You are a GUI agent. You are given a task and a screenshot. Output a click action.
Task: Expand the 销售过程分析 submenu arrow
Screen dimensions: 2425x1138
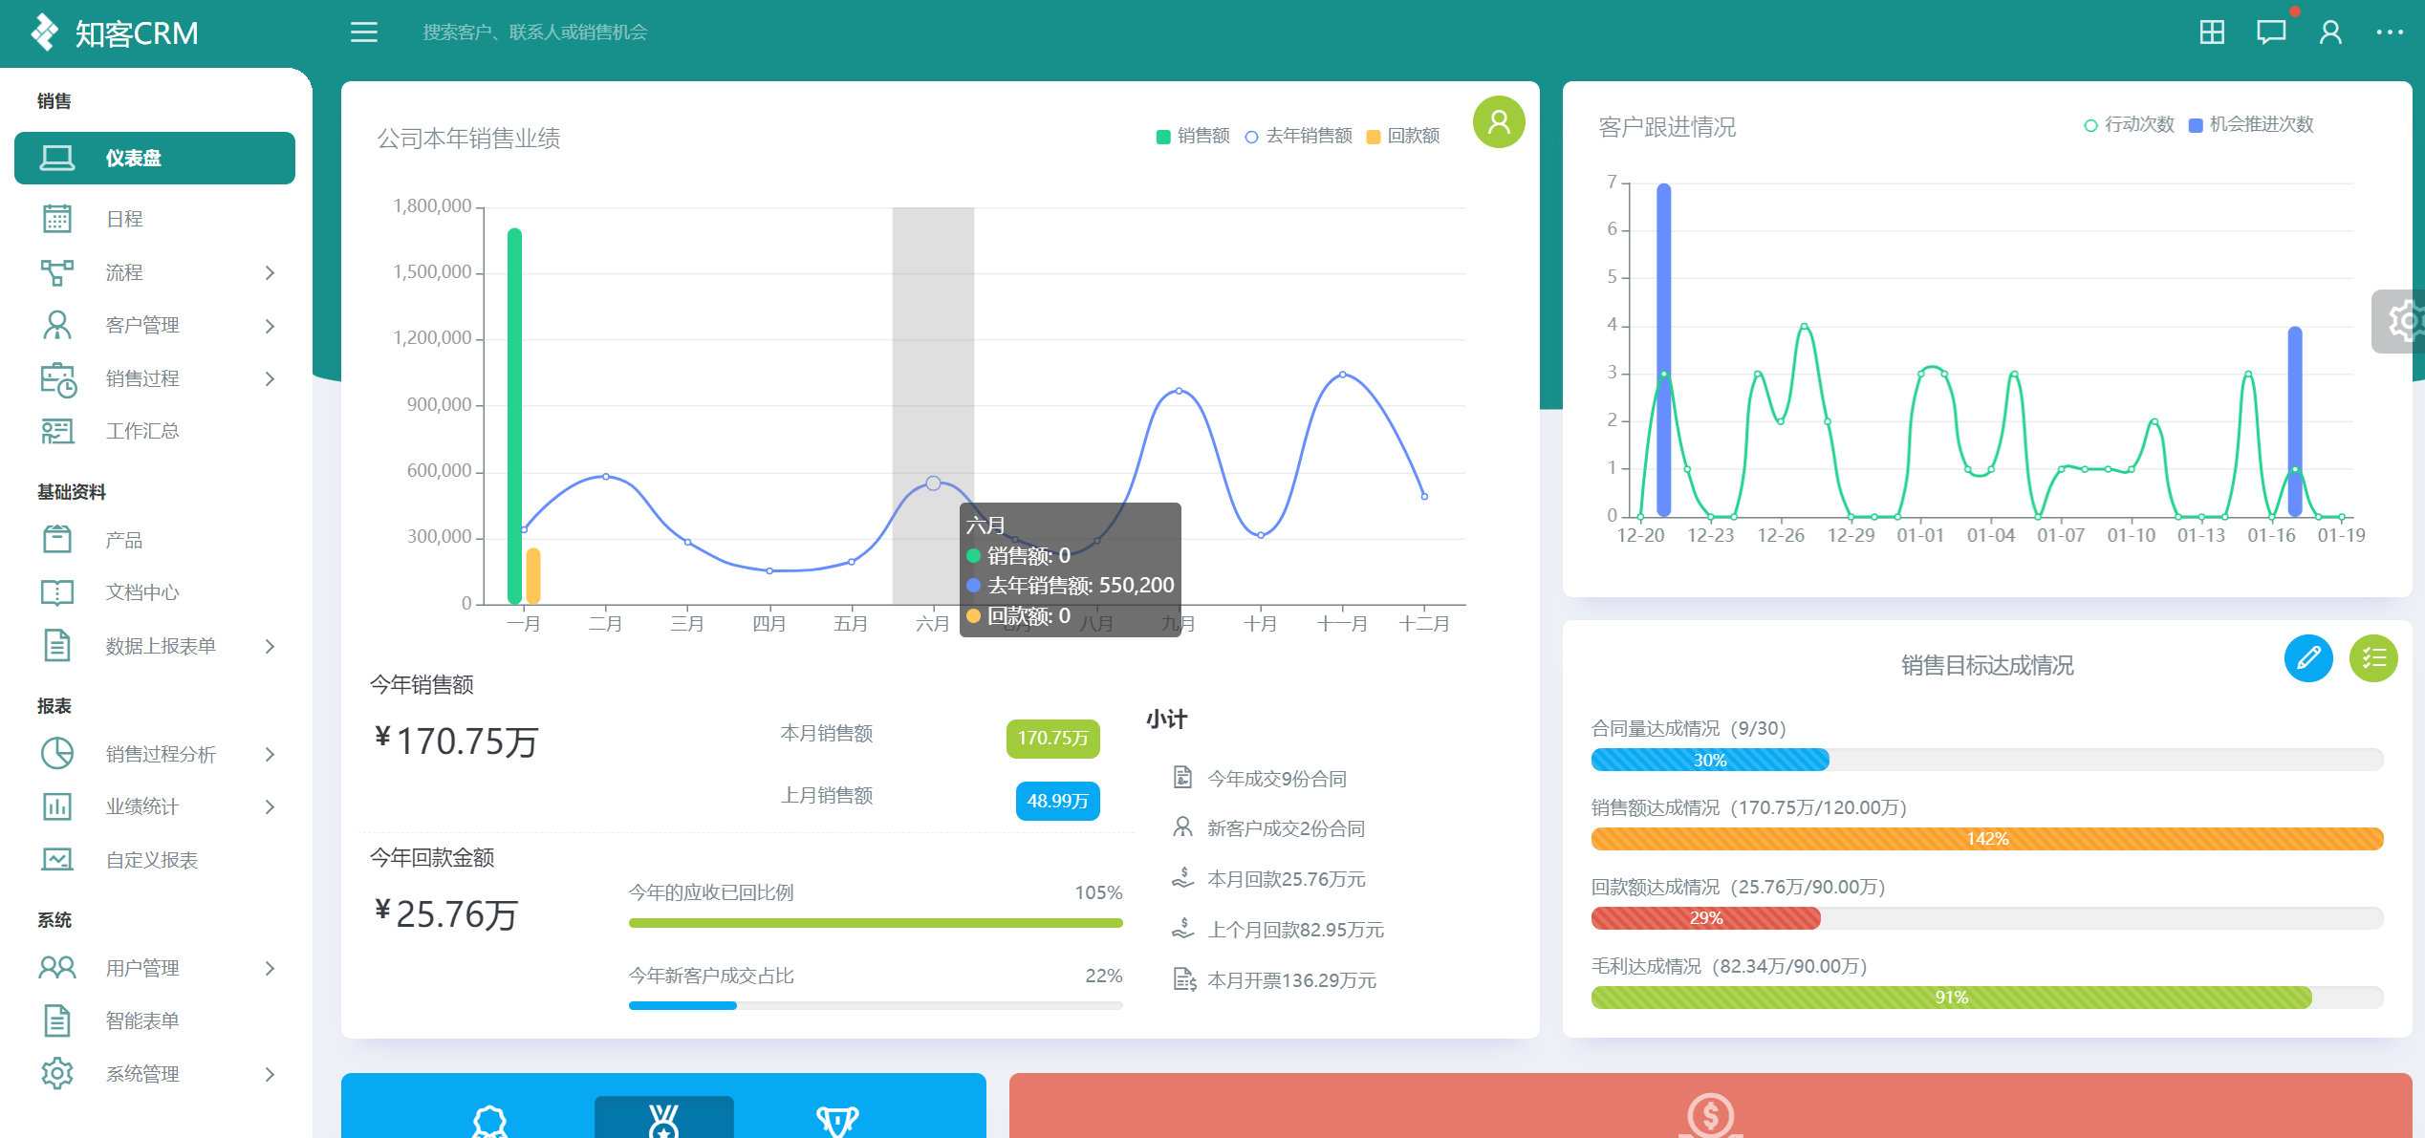[270, 755]
